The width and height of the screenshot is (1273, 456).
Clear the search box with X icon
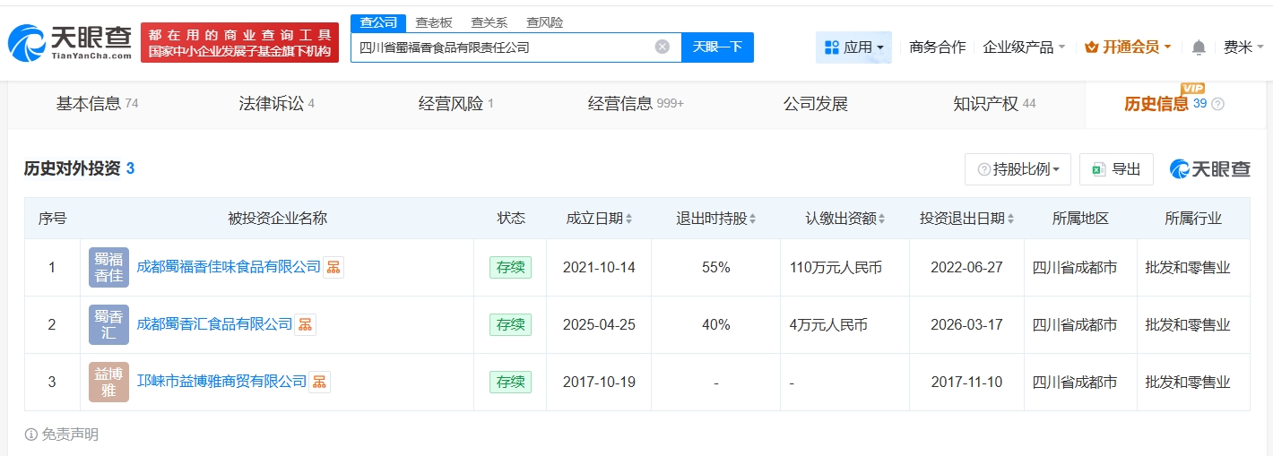[662, 47]
